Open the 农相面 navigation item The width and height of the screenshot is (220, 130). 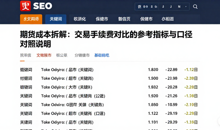(168, 19)
